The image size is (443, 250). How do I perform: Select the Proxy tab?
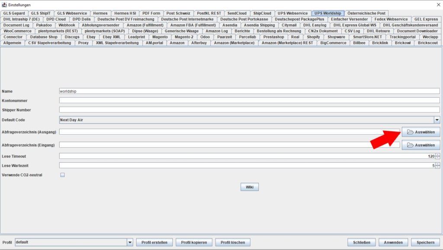(83, 43)
